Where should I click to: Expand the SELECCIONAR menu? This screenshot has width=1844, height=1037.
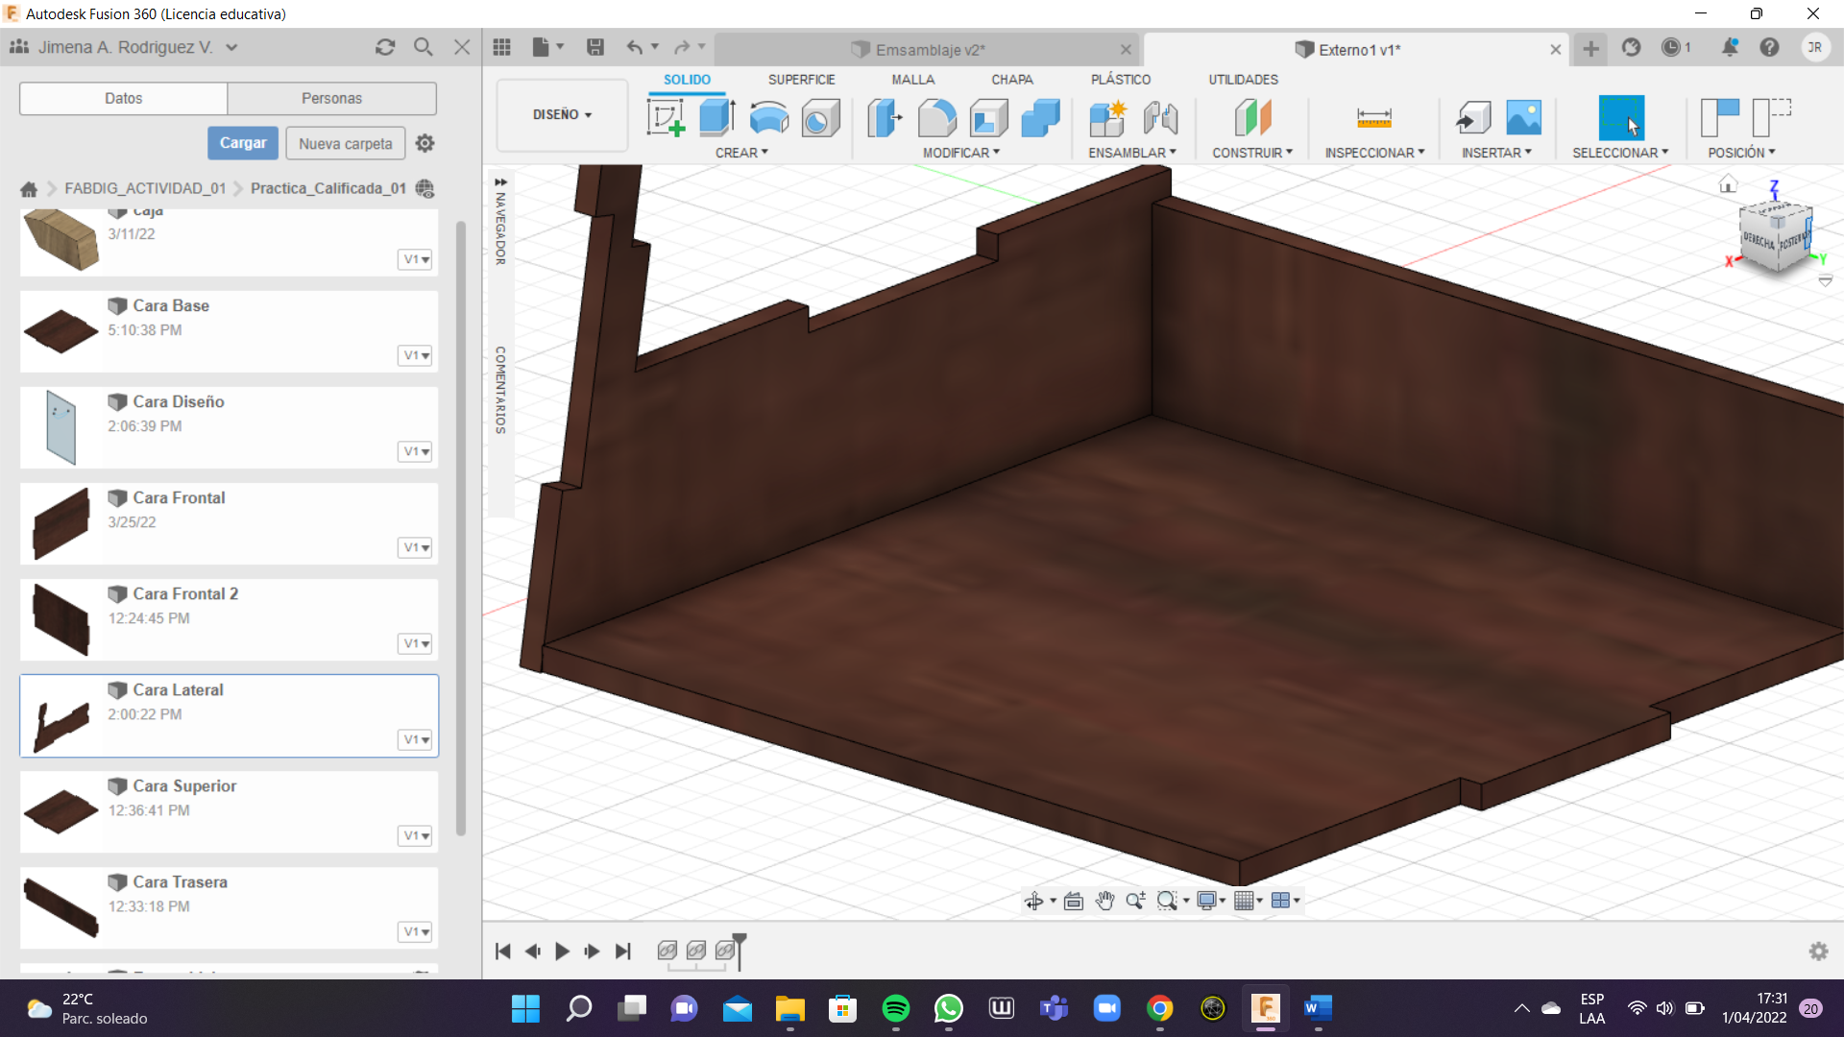click(1620, 153)
